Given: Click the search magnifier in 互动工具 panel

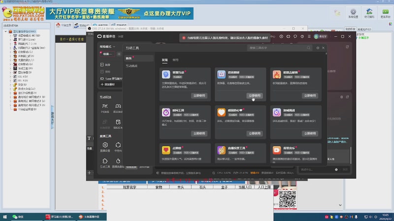Looking at the screenshot, I should point(309,48).
